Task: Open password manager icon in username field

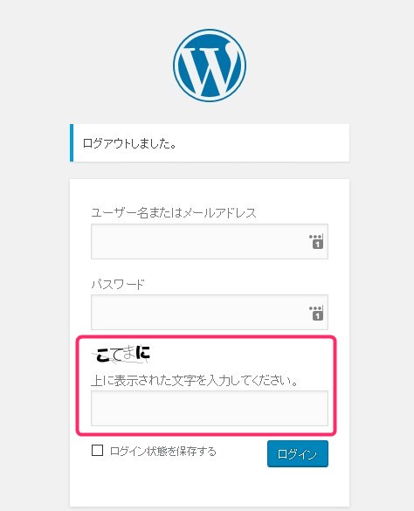Action: [316, 241]
